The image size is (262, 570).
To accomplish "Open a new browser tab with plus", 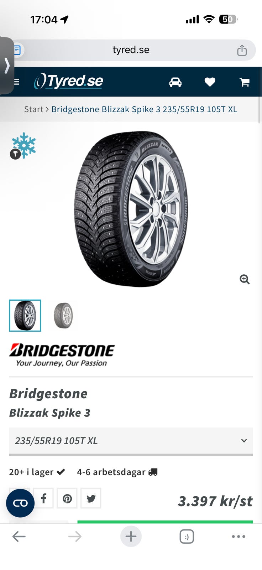I will click(x=131, y=537).
